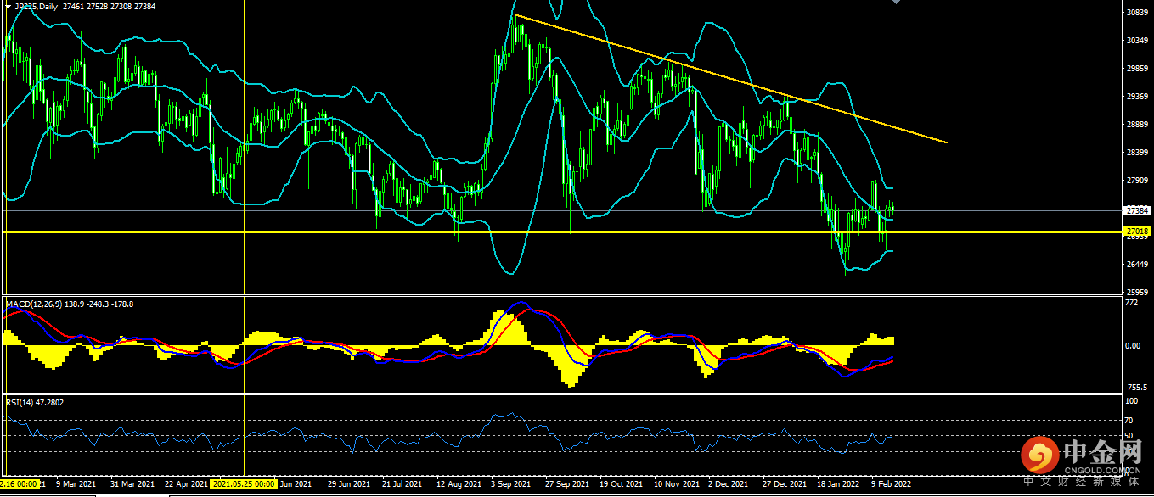Click the yellow date label at bottom-left corner
Image resolution: width=1154 pixels, height=497 pixels.
[x=20, y=483]
